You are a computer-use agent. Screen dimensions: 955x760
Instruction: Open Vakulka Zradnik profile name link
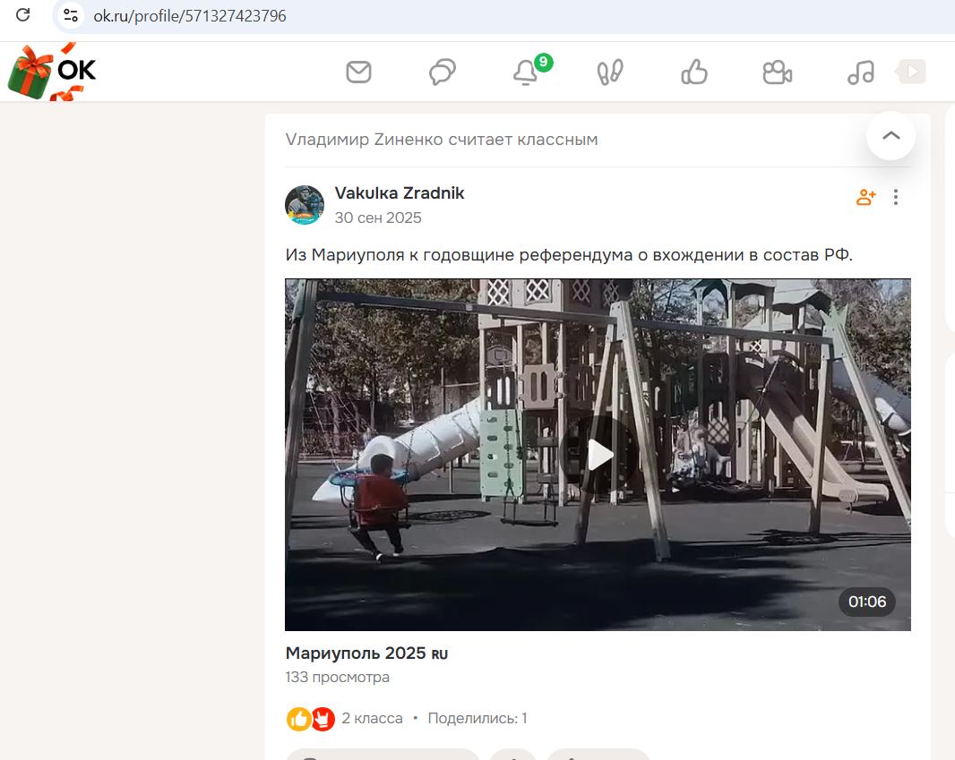tap(400, 192)
